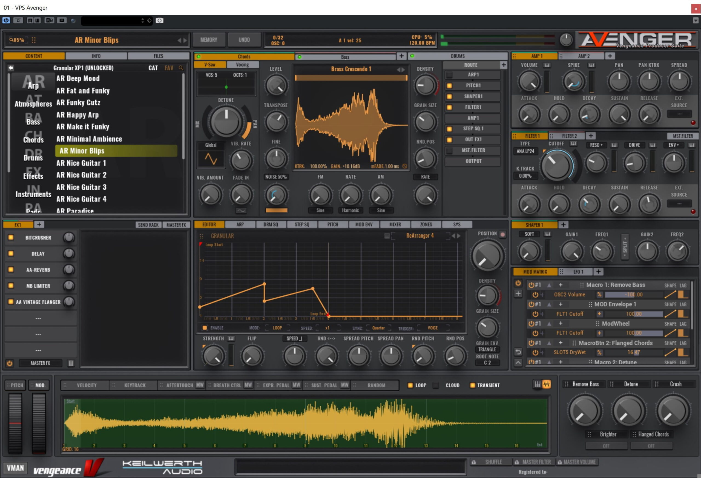Click the back arrow in content browser
Viewport: 701px width, 478px height.
pyautogui.click(x=11, y=68)
